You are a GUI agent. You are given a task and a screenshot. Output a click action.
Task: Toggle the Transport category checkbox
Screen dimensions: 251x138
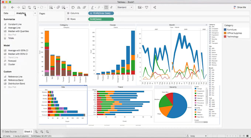(210, 43)
